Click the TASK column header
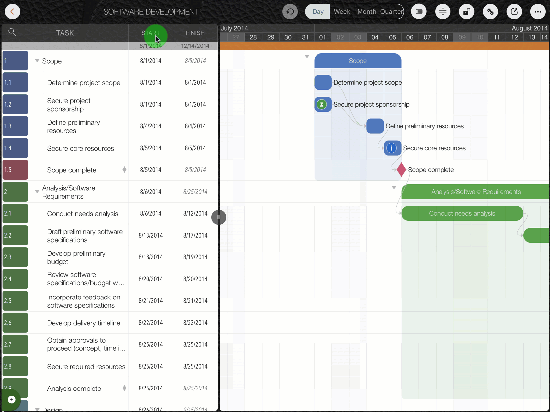The image size is (550, 412). [65, 33]
